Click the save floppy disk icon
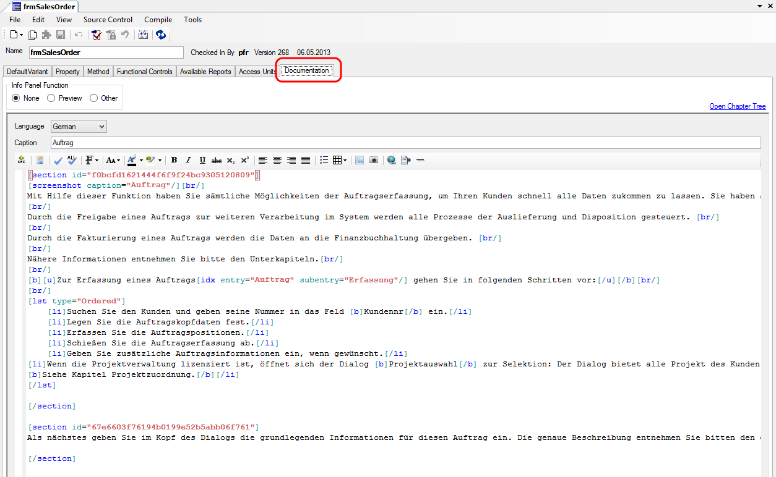The width and height of the screenshot is (776, 477). (x=61, y=35)
